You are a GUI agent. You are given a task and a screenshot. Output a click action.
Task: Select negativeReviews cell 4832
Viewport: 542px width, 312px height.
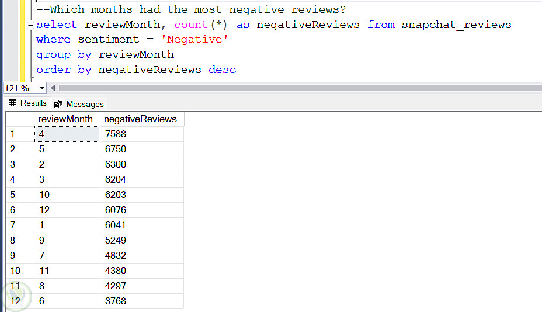pyautogui.click(x=142, y=256)
